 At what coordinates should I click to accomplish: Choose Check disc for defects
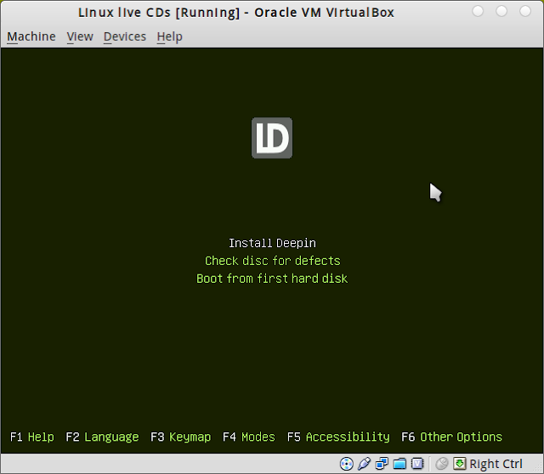(272, 261)
